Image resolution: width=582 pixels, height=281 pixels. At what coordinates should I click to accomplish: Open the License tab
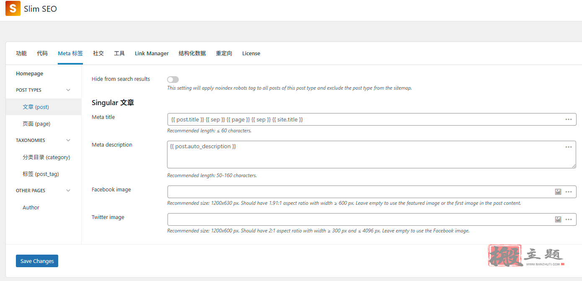[x=251, y=53]
